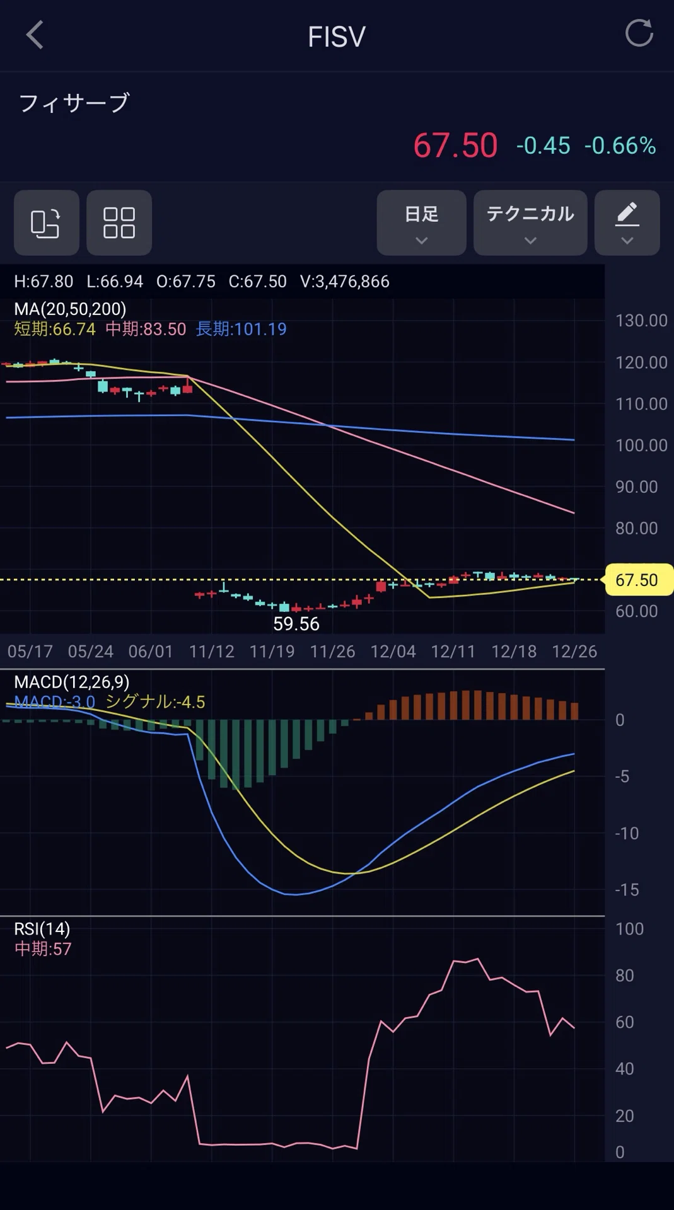Tap the 短期:66.74 short-term MA value
Viewport: 674px width, 1210px height.
tap(55, 329)
